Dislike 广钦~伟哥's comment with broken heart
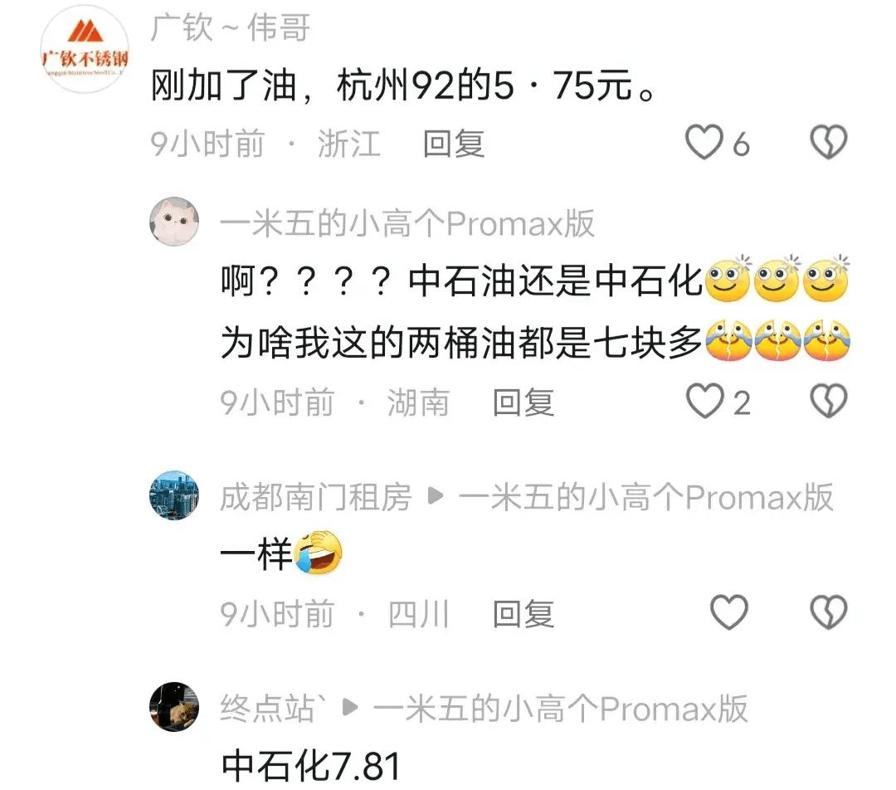 (x=829, y=143)
